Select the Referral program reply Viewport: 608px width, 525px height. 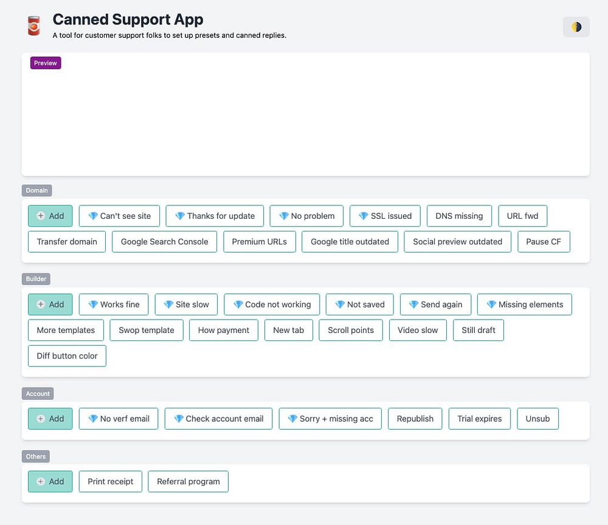188,481
